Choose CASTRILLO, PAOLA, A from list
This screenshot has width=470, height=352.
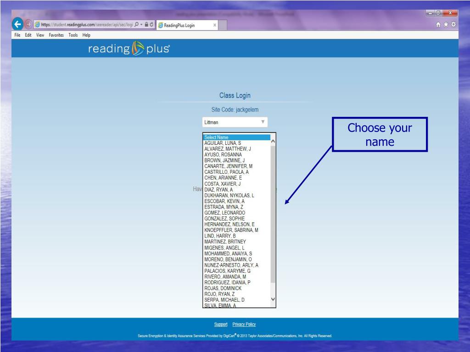[236, 172]
